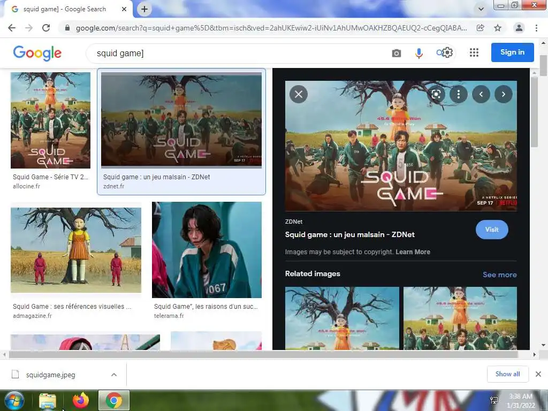Open the tab search dropdown arrow
The width and height of the screenshot is (548, 411).
click(x=481, y=9)
